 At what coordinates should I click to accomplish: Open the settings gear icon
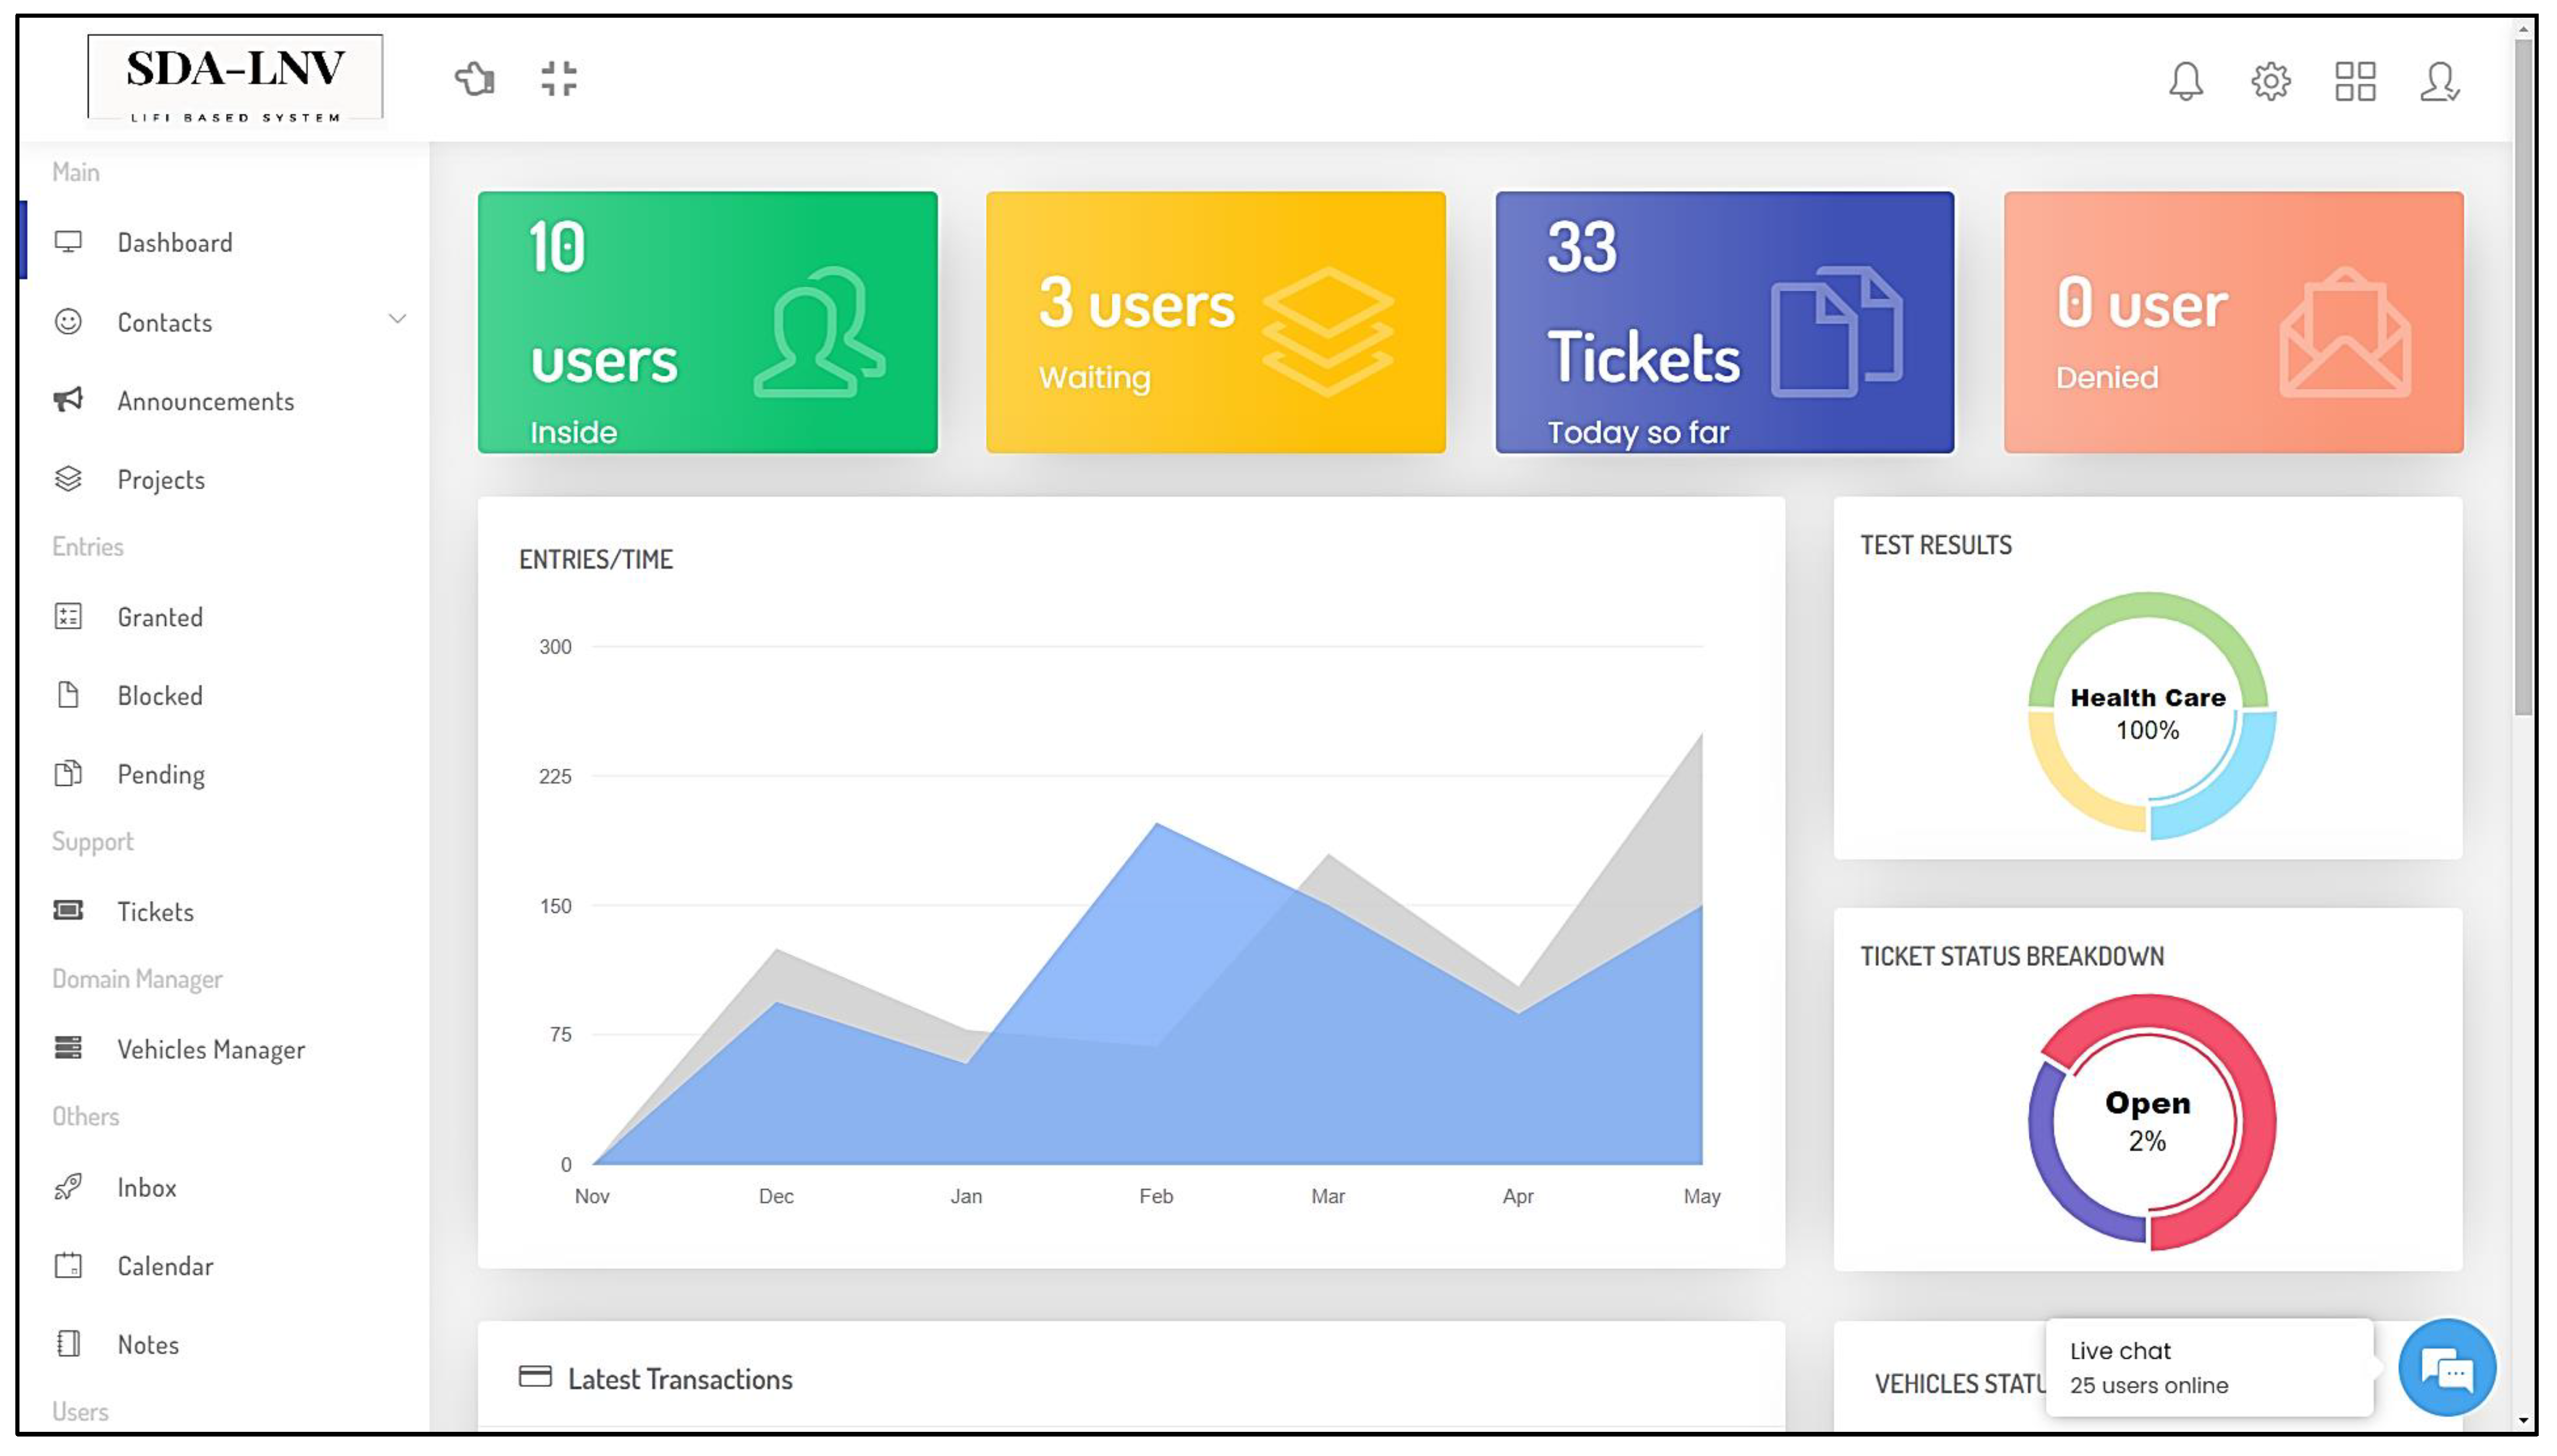[x=2270, y=81]
